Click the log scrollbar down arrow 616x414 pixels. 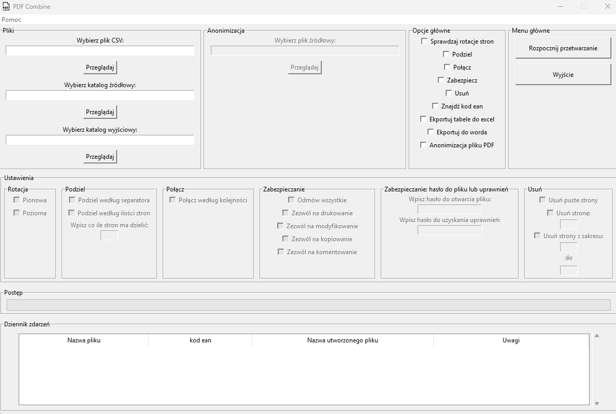click(596, 403)
